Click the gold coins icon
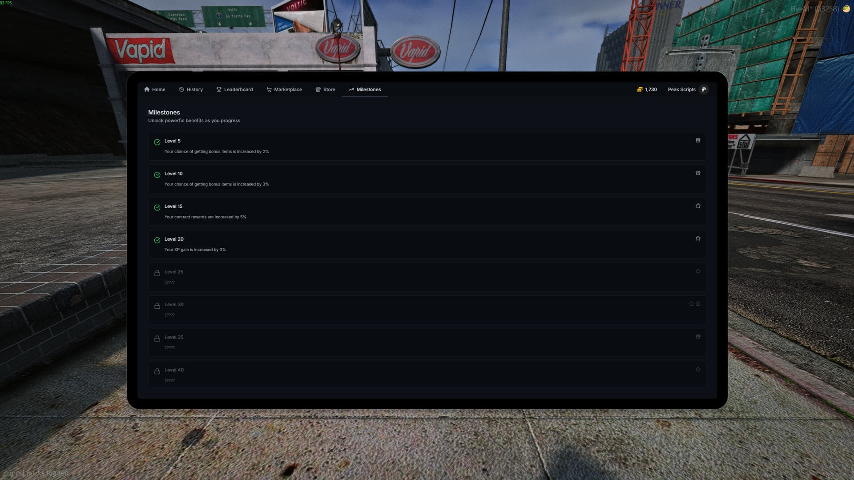 click(640, 89)
